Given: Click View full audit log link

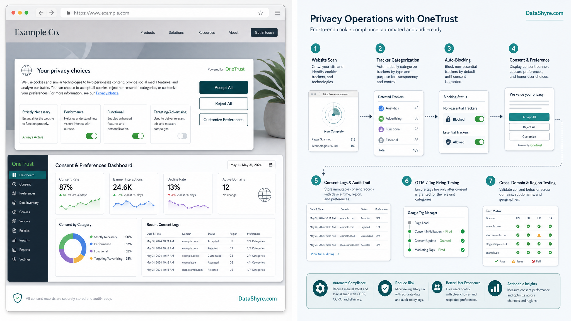Looking at the screenshot, I should (x=325, y=254).
